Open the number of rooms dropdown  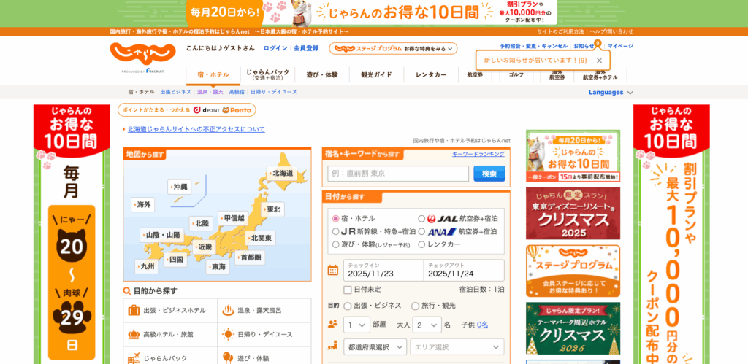(x=357, y=325)
